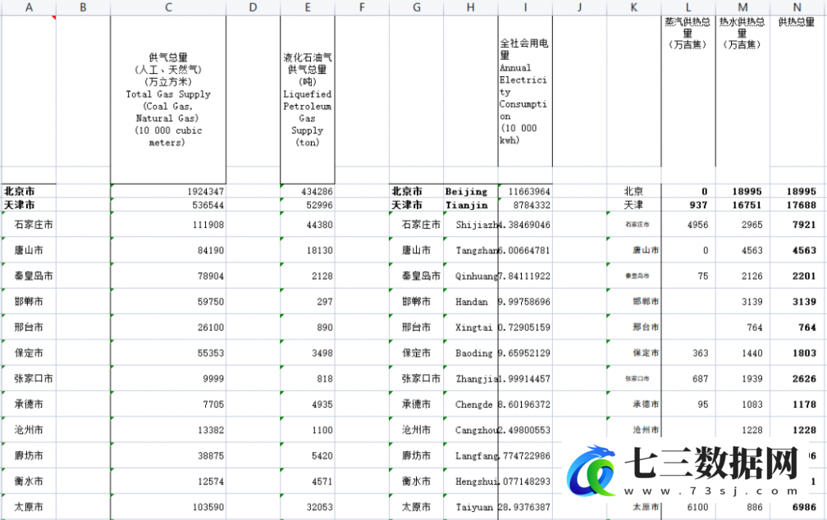Viewport: 827px width, 520px height.
Task: Select cell with value 8784332
Action: [x=525, y=204]
